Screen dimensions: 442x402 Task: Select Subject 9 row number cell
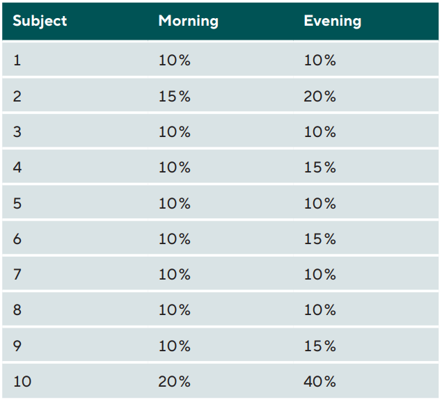point(75,344)
